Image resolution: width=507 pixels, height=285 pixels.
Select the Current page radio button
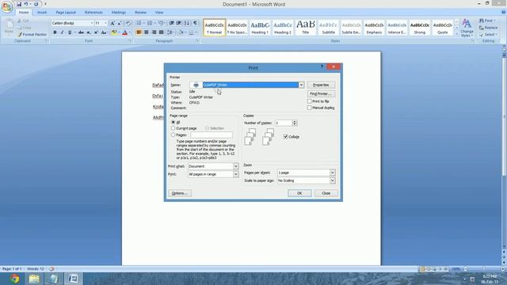pyautogui.click(x=173, y=128)
